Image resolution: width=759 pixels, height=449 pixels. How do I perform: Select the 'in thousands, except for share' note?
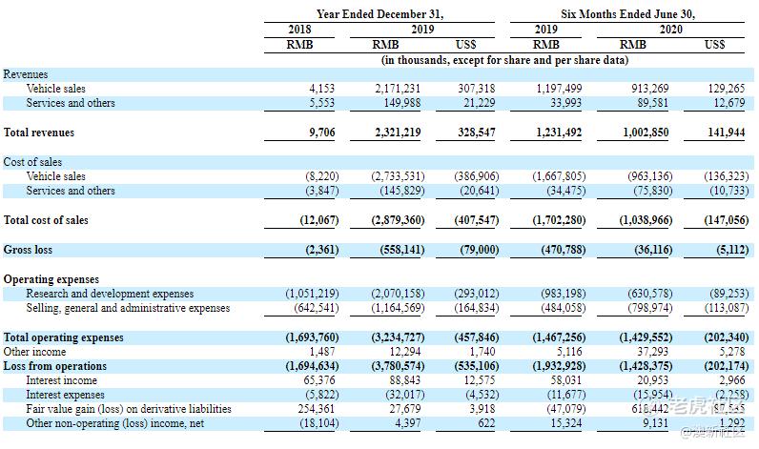pos(504,60)
